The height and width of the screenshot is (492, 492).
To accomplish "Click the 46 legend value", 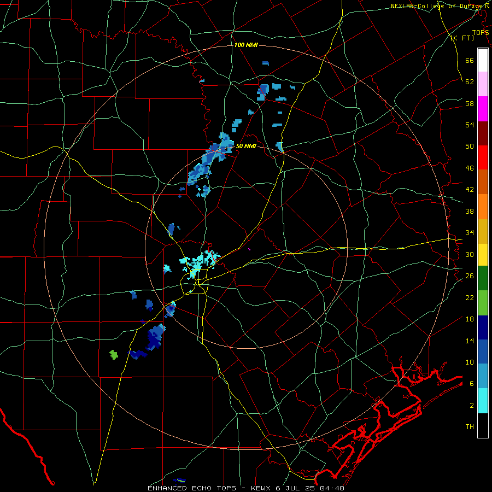I will tap(470, 168).
